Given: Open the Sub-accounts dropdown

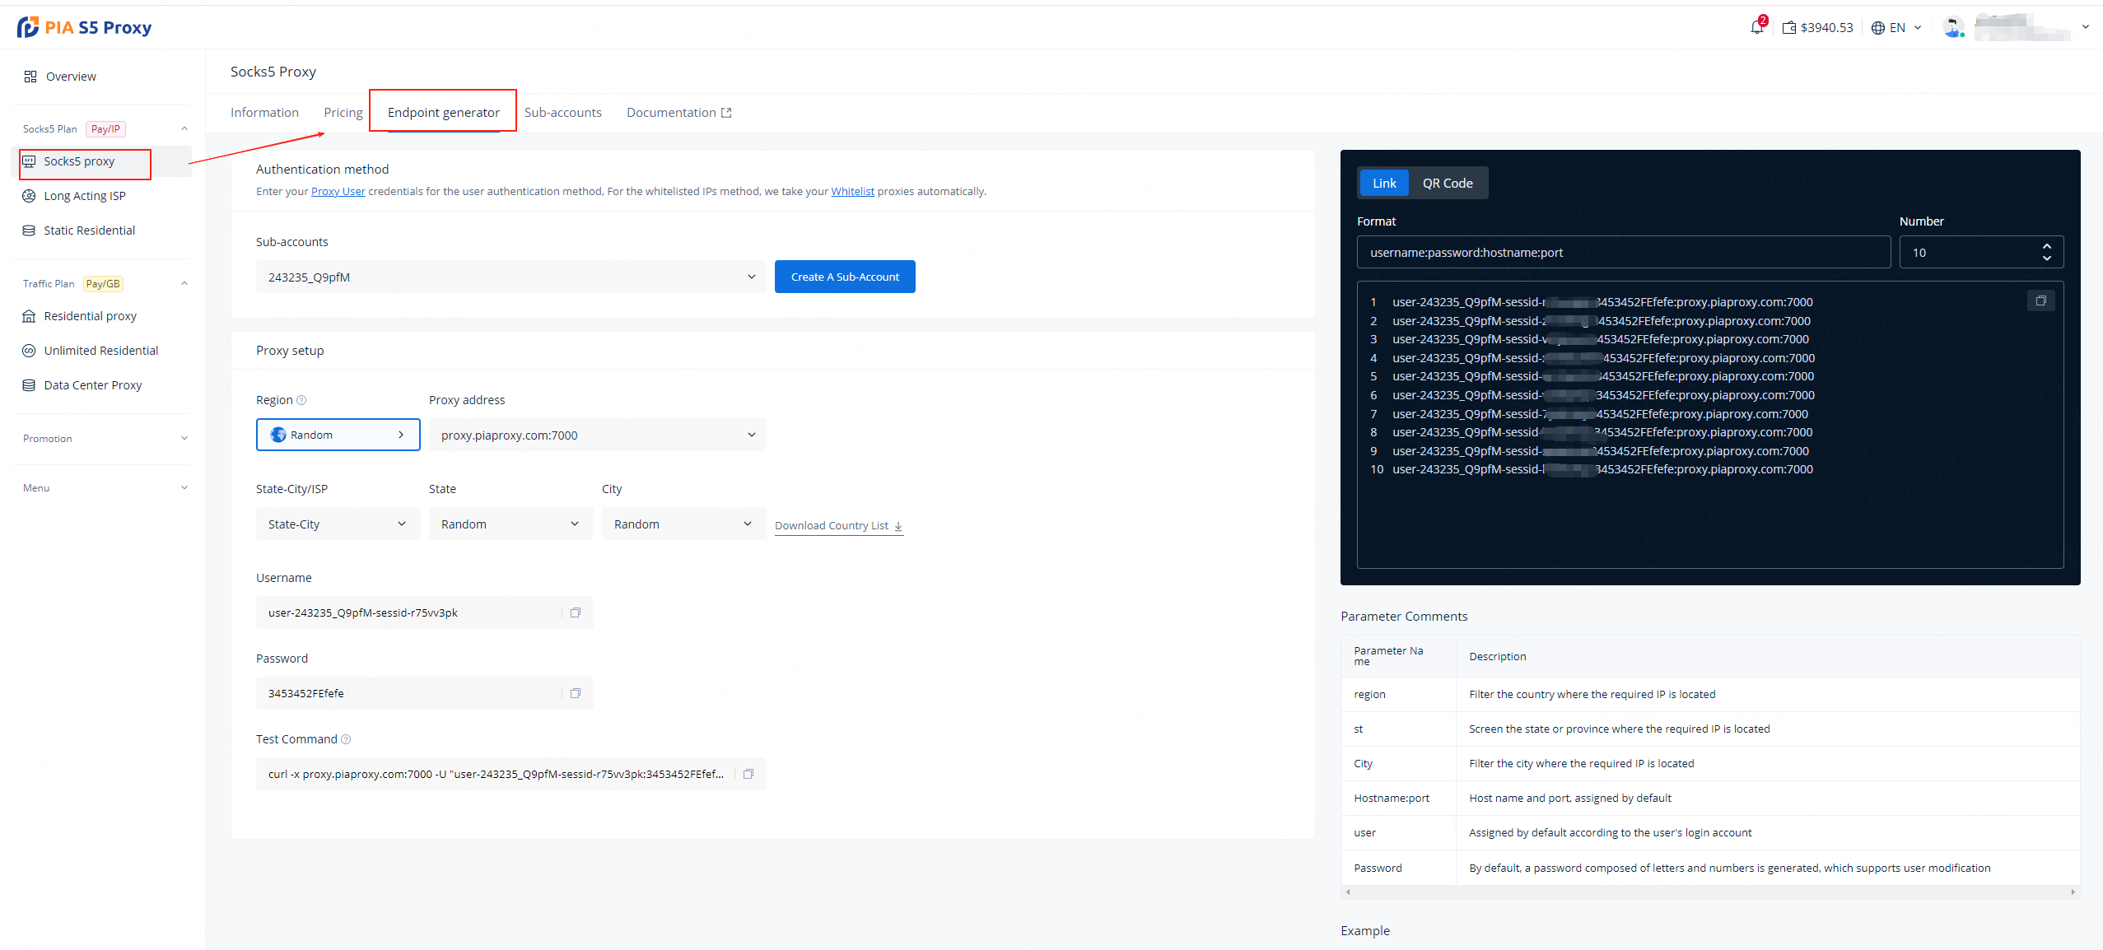Looking at the screenshot, I should tap(511, 277).
